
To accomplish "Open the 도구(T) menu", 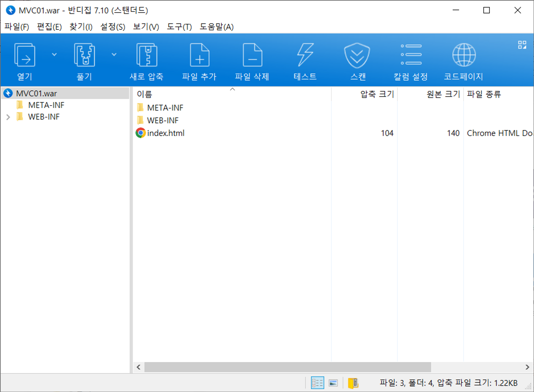I will tap(179, 27).
